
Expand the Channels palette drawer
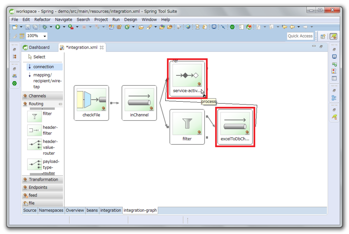coord(43,96)
